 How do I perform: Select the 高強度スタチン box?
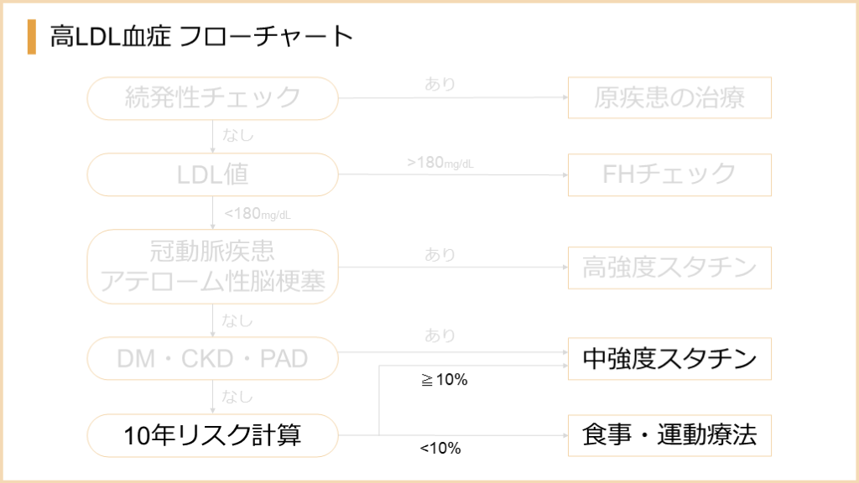click(669, 267)
